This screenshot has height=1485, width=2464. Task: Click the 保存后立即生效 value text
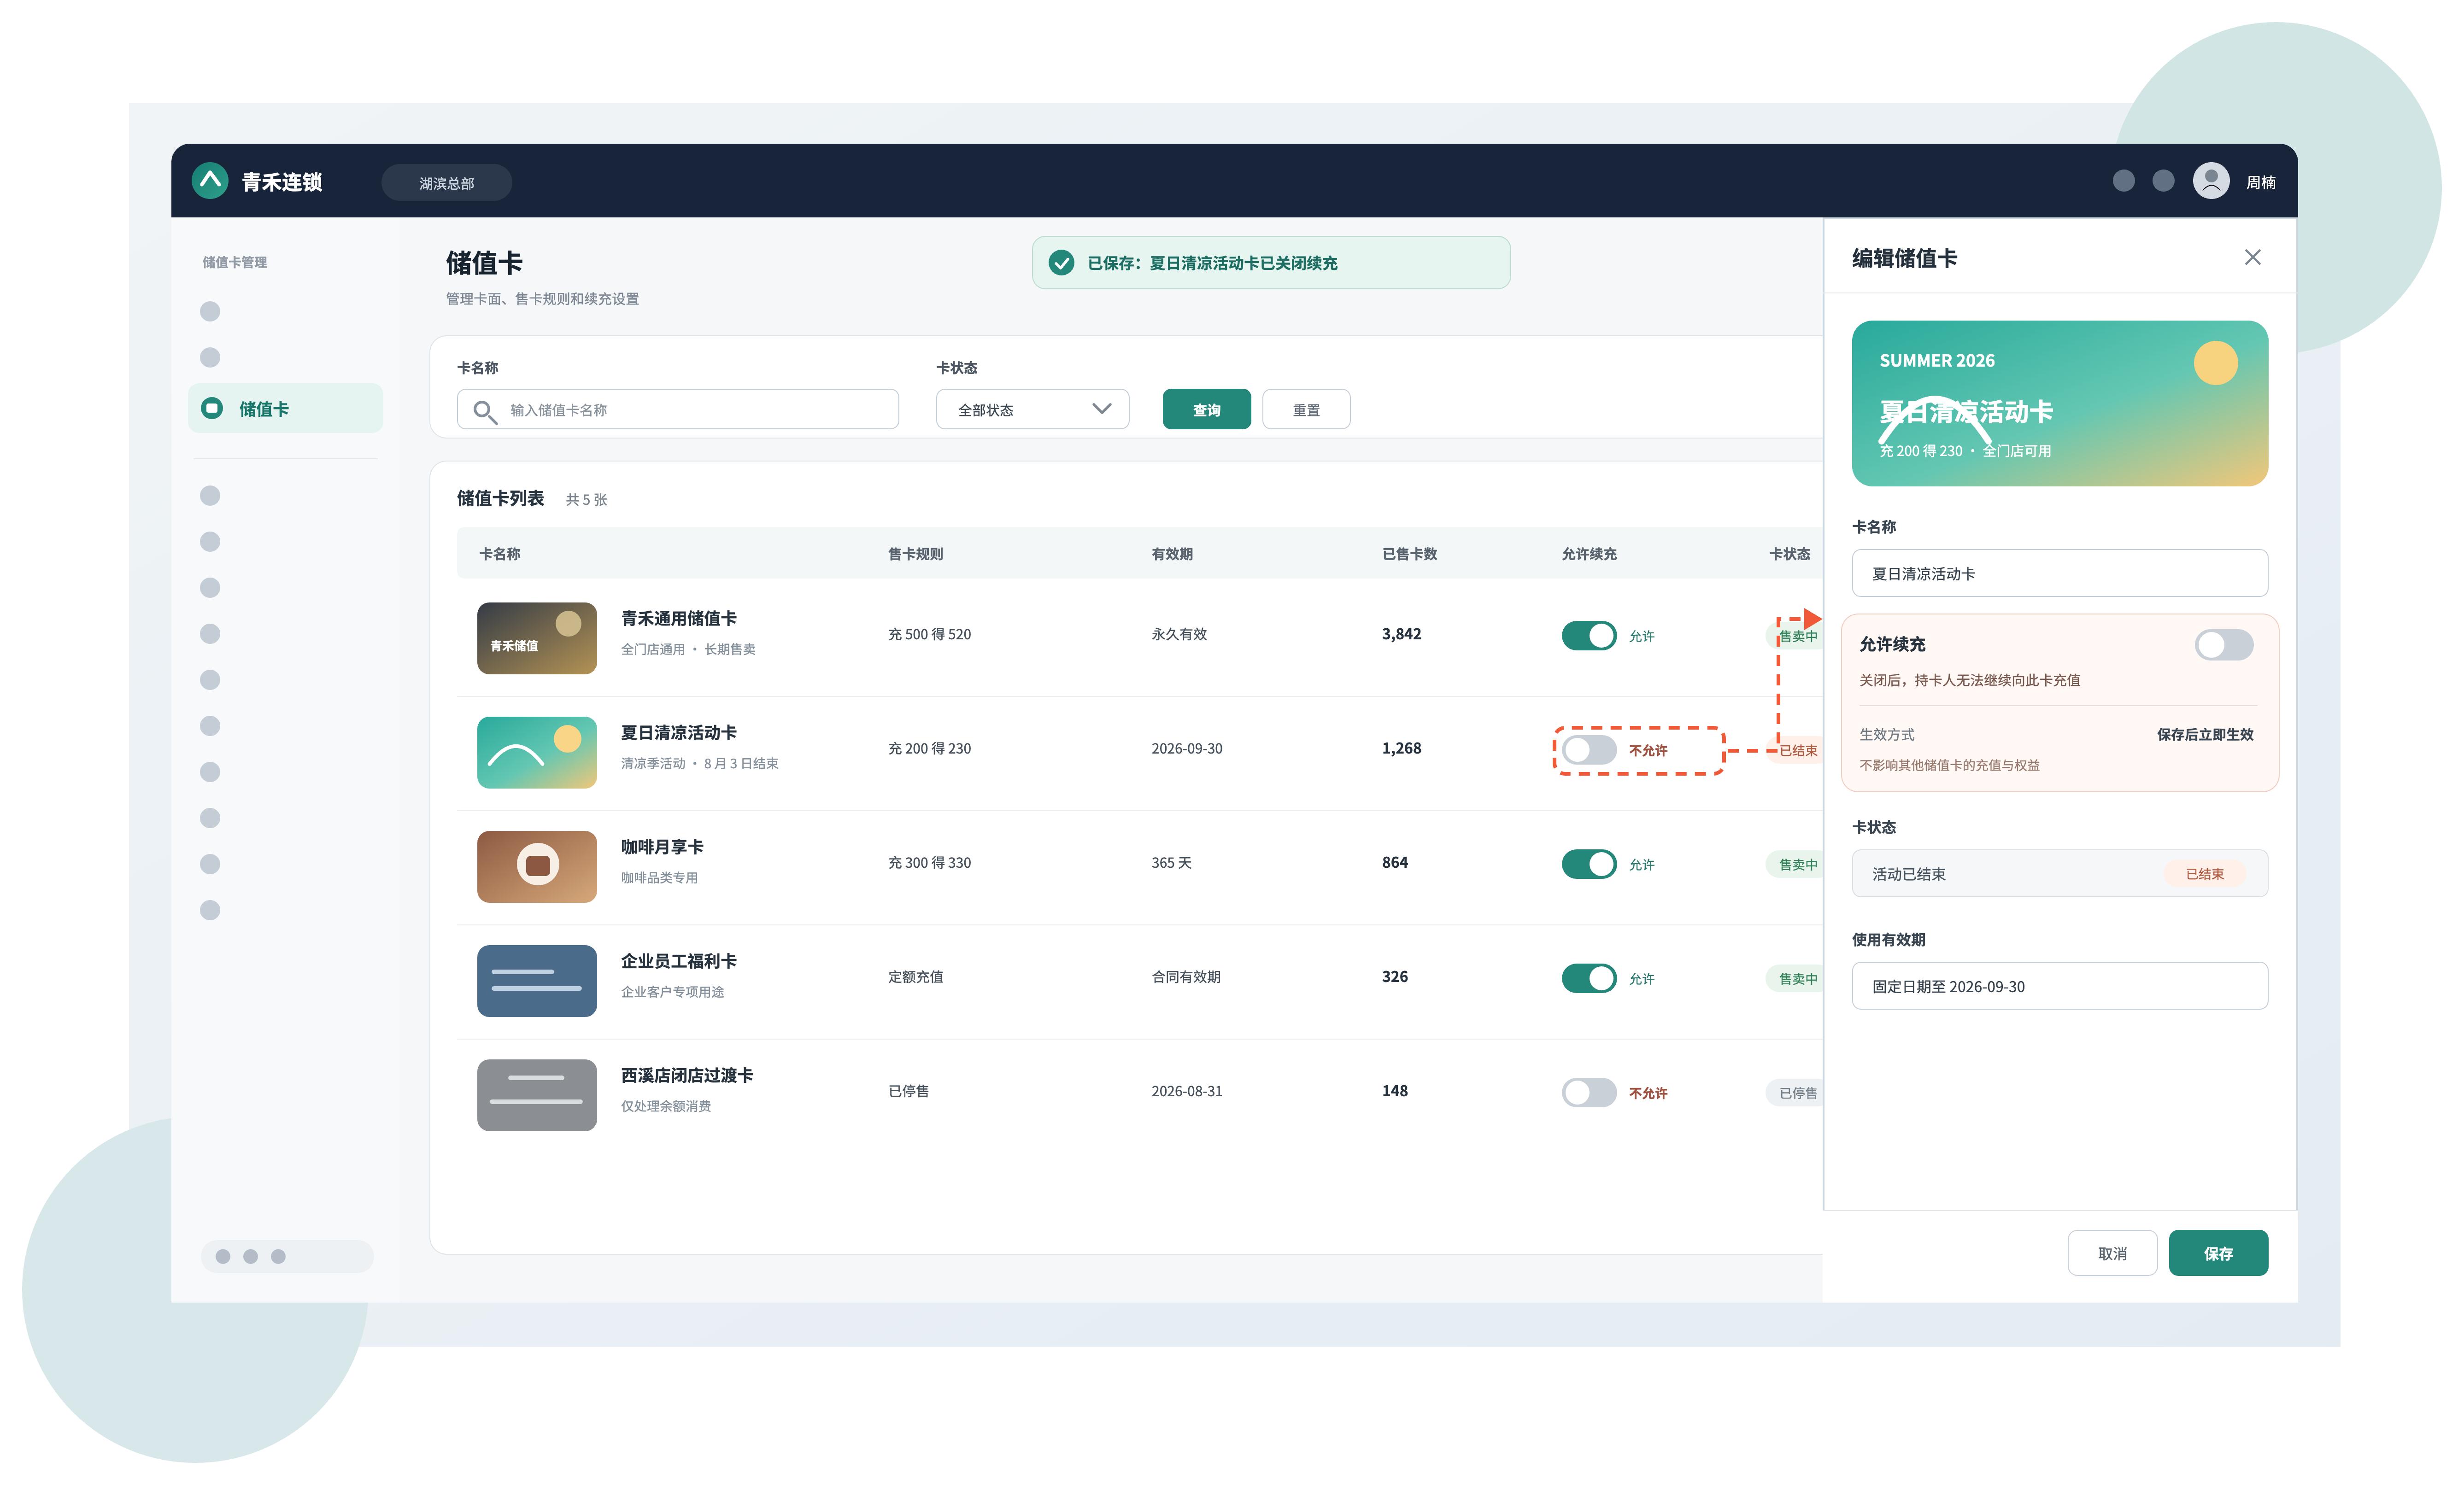click(x=2205, y=734)
